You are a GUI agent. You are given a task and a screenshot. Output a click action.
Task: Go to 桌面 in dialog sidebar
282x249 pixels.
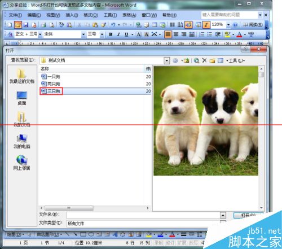click(22, 98)
